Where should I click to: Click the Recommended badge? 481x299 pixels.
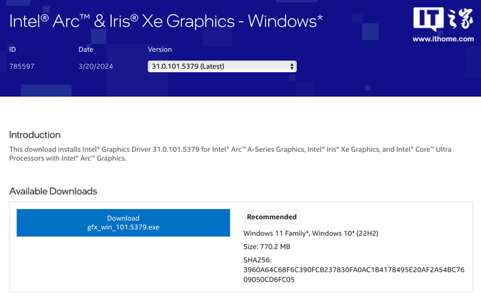point(272,217)
